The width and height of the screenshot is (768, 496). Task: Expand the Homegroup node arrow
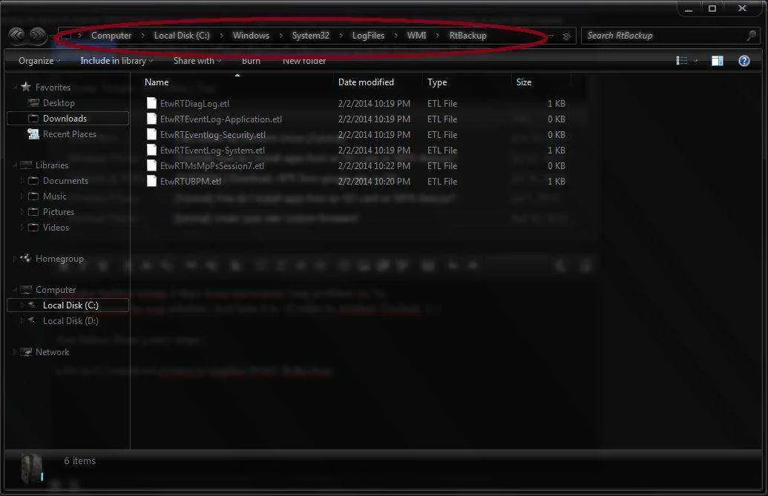(x=15, y=258)
